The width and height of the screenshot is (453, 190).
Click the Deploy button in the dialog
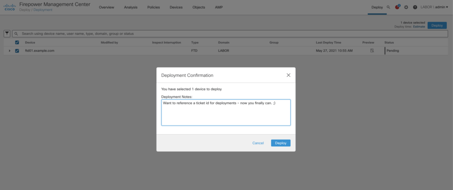point(280,143)
